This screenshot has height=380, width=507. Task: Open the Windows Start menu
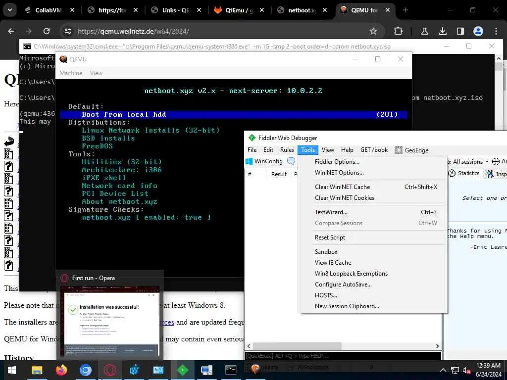click(x=12, y=370)
